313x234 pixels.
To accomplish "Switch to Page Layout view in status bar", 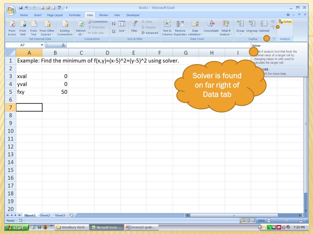I will (x=248, y=221).
